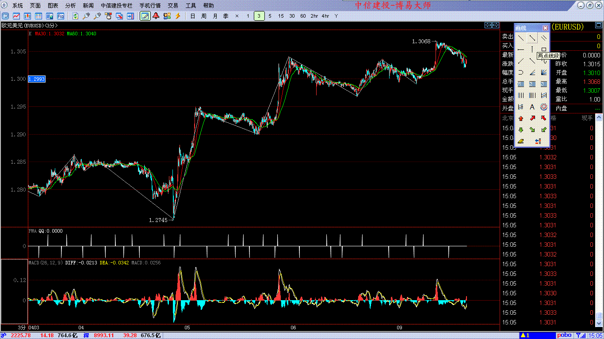This screenshot has width=604, height=339.
Task: Click the × period toolbar button
Action: (x=237, y=16)
